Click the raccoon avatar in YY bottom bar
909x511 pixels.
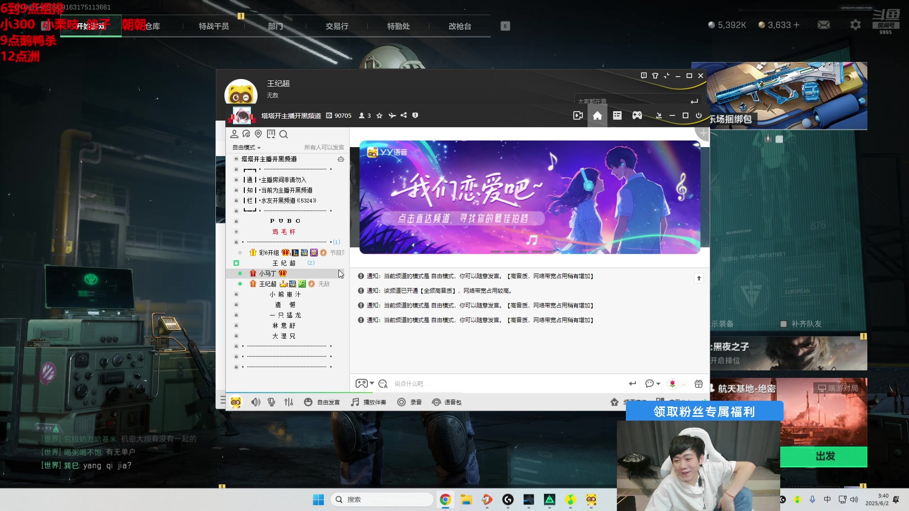coord(236,402)
